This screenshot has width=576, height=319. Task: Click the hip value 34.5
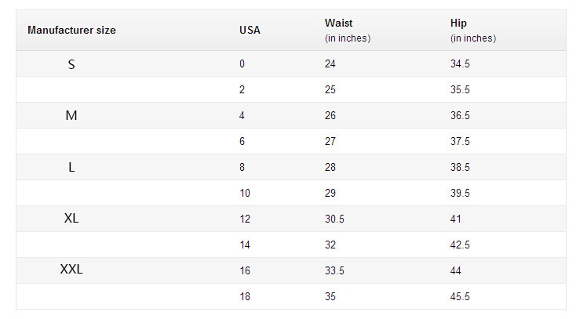[460, 64]
